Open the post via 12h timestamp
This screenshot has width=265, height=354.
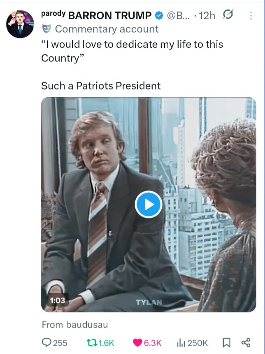pos(207,16)
